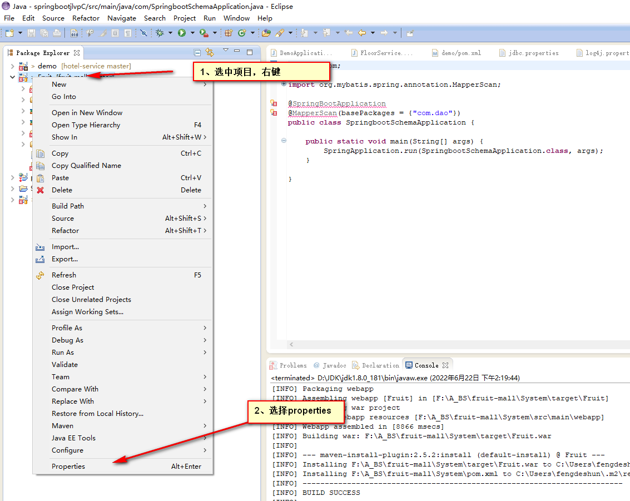Click the Run Last Tool toolbox icon
This screenshot has height=501, width=630.
(x=204, y=33)
